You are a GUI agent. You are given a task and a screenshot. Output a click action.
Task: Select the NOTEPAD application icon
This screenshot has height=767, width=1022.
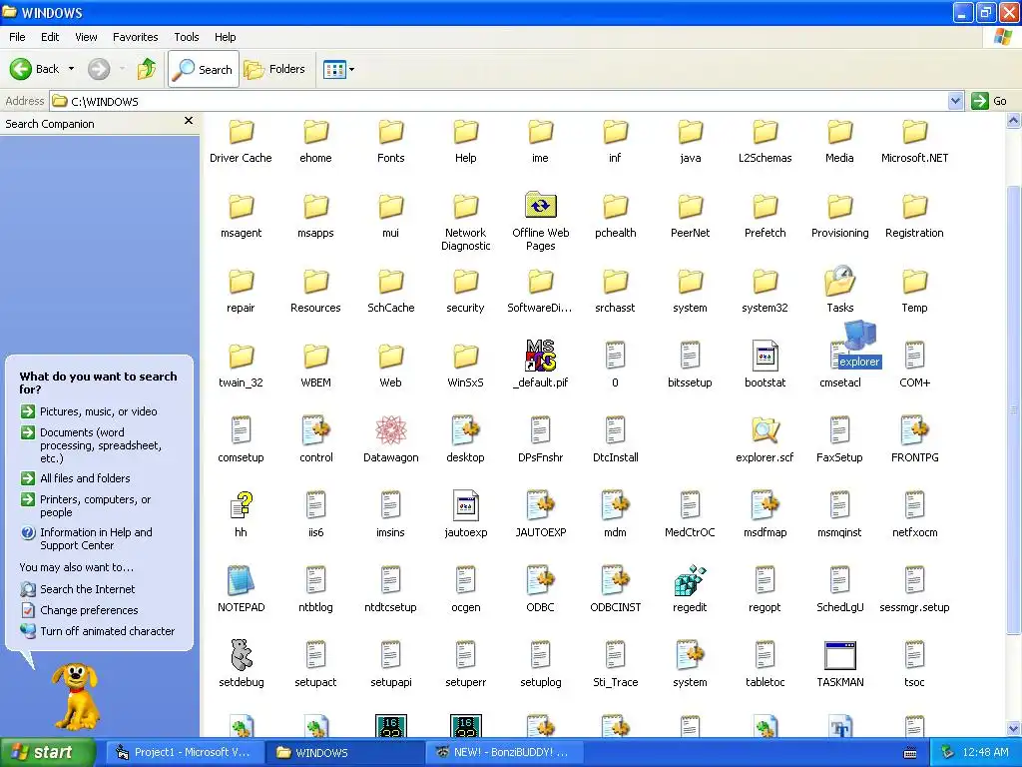[x=241, y=580]
